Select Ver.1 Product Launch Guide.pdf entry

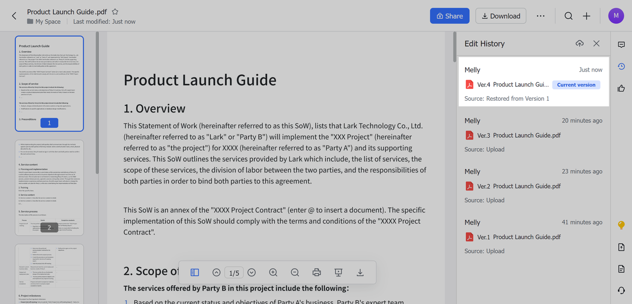click(x=518, y=237)
